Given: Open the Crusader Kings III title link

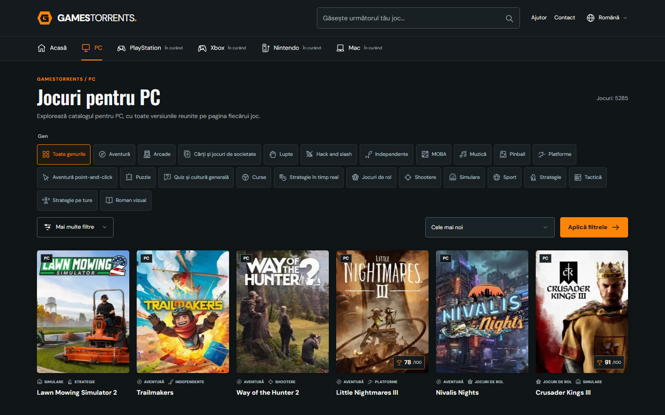Looking at the screenshot, I should tap(563, 392).
